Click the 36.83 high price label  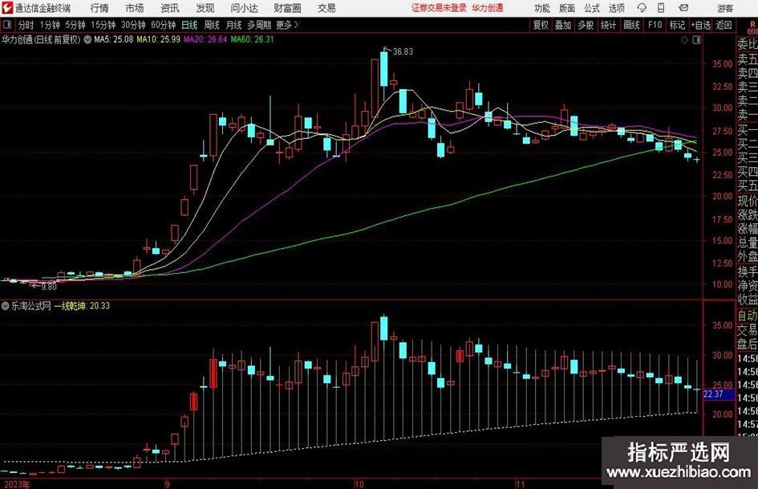(x=403, y=52)
